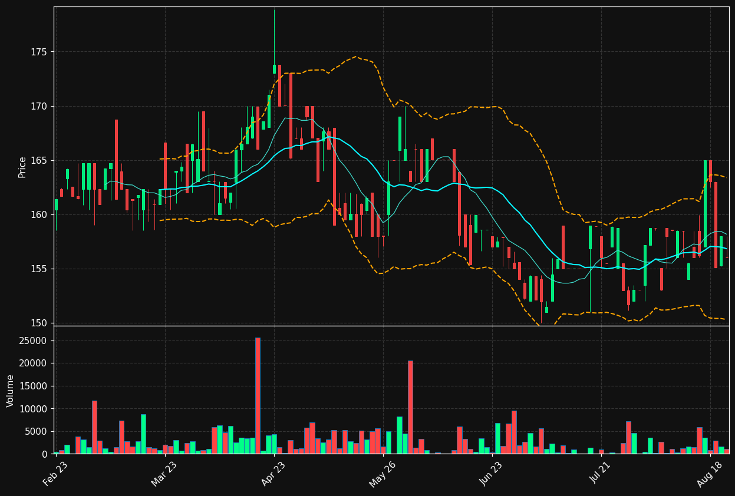Select the 25000 volume tick label

point(35,340)
